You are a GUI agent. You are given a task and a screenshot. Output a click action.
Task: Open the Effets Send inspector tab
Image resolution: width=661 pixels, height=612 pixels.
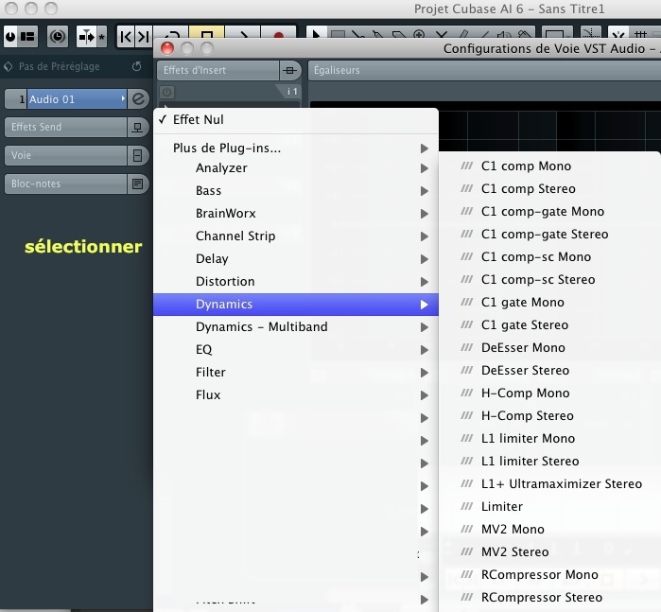(x=66, y=128)
